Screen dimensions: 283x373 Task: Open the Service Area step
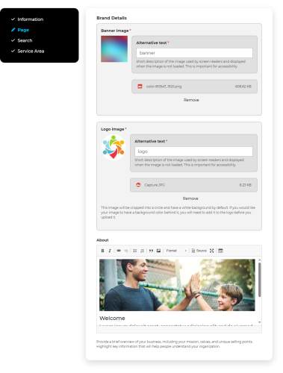click(x=31, y=51)
